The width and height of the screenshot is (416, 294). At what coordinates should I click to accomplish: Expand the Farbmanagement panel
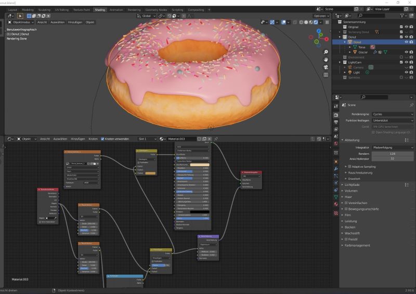click(x=357, y=246)
